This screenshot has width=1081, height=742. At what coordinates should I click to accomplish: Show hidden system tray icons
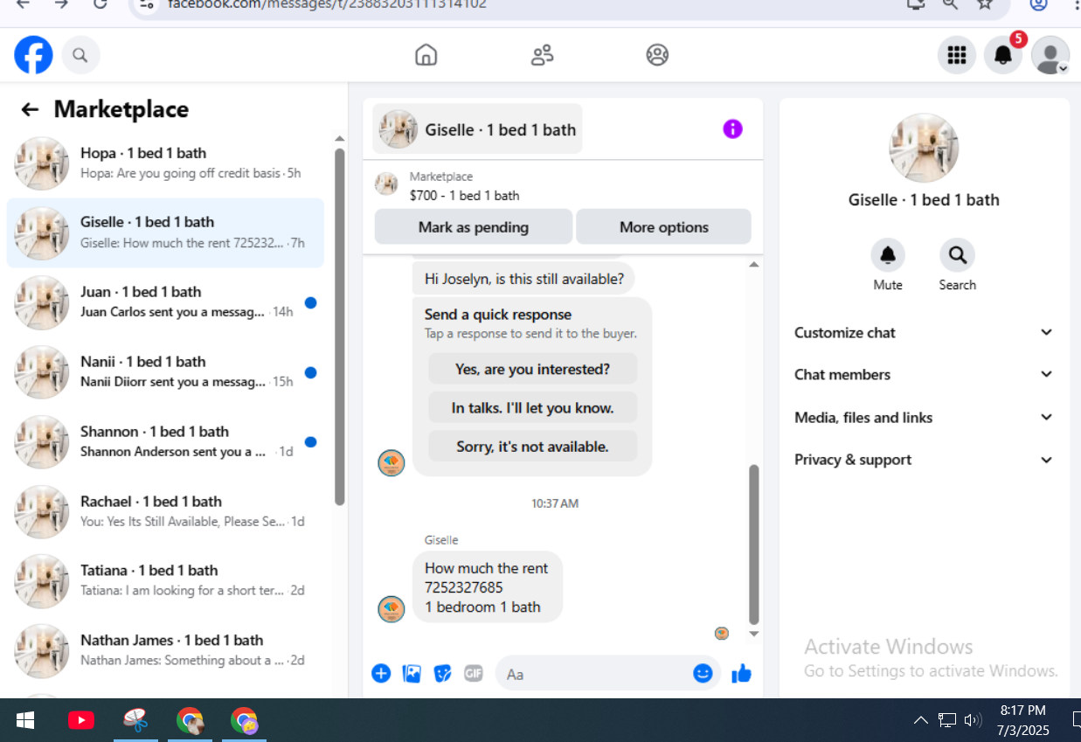[x=921, y=720]
